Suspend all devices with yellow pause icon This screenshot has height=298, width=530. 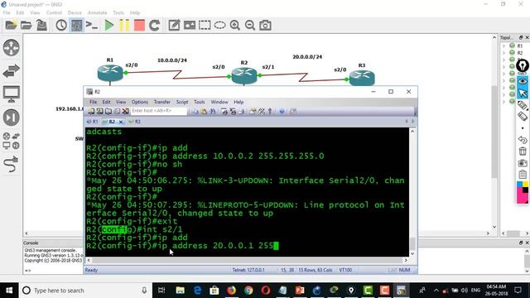tap(124, 26)
